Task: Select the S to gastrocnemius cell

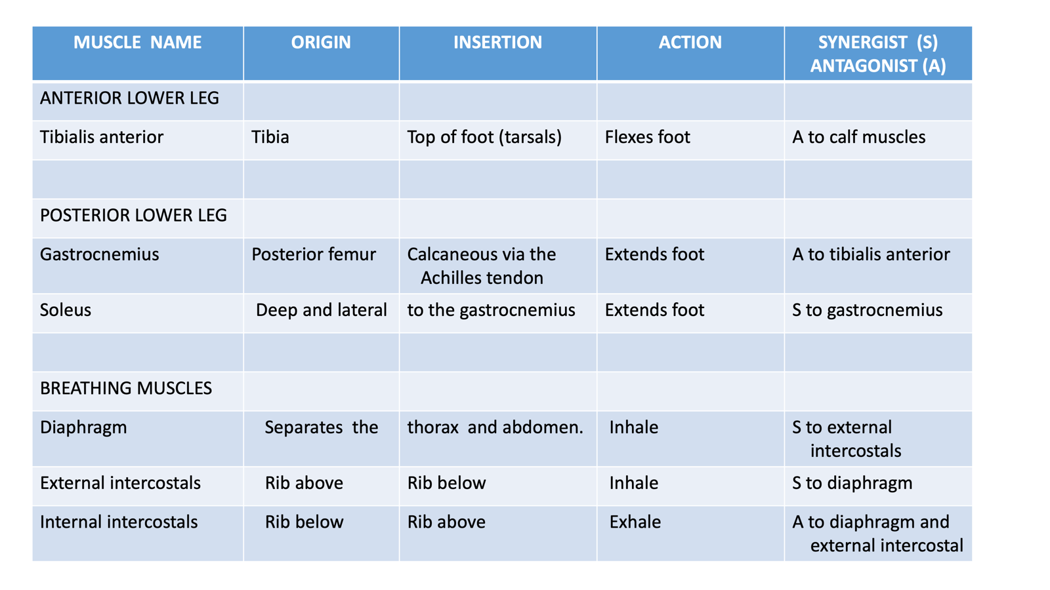Action: (878, 313)
